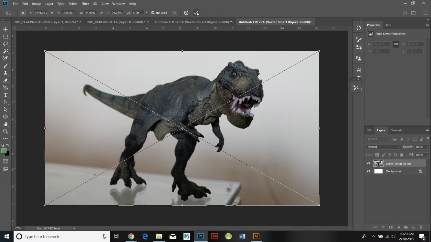Activate the Horizontal Type tool
This screenshot has height=242, width=431.
[5, 95]
